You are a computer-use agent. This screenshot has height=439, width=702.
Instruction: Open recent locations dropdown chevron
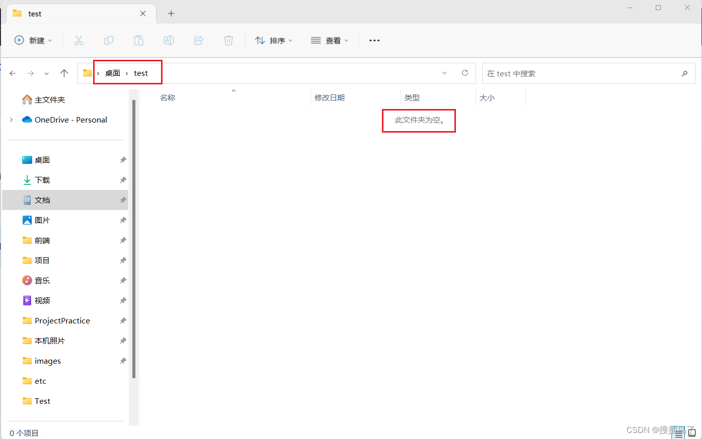pyautogui.click(x=46, y=73)
